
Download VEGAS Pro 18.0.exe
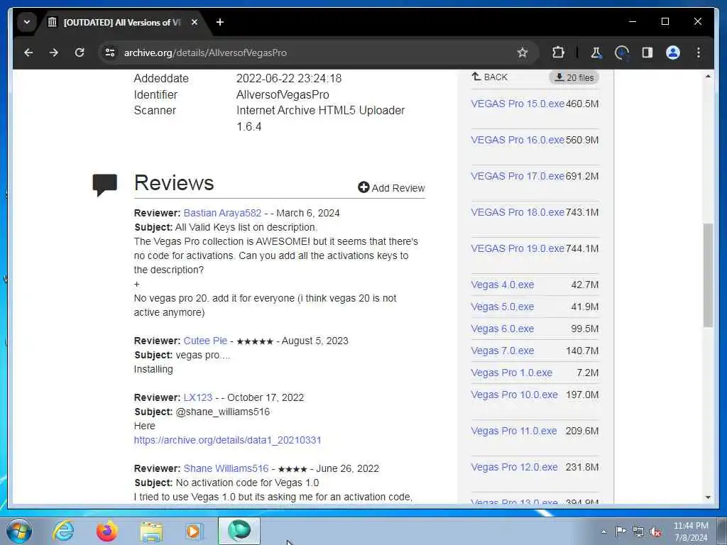(518, 212)
